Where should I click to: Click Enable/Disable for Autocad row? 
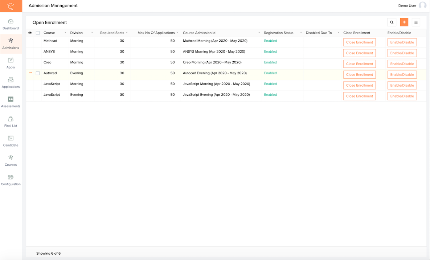[x=402, y=75]
